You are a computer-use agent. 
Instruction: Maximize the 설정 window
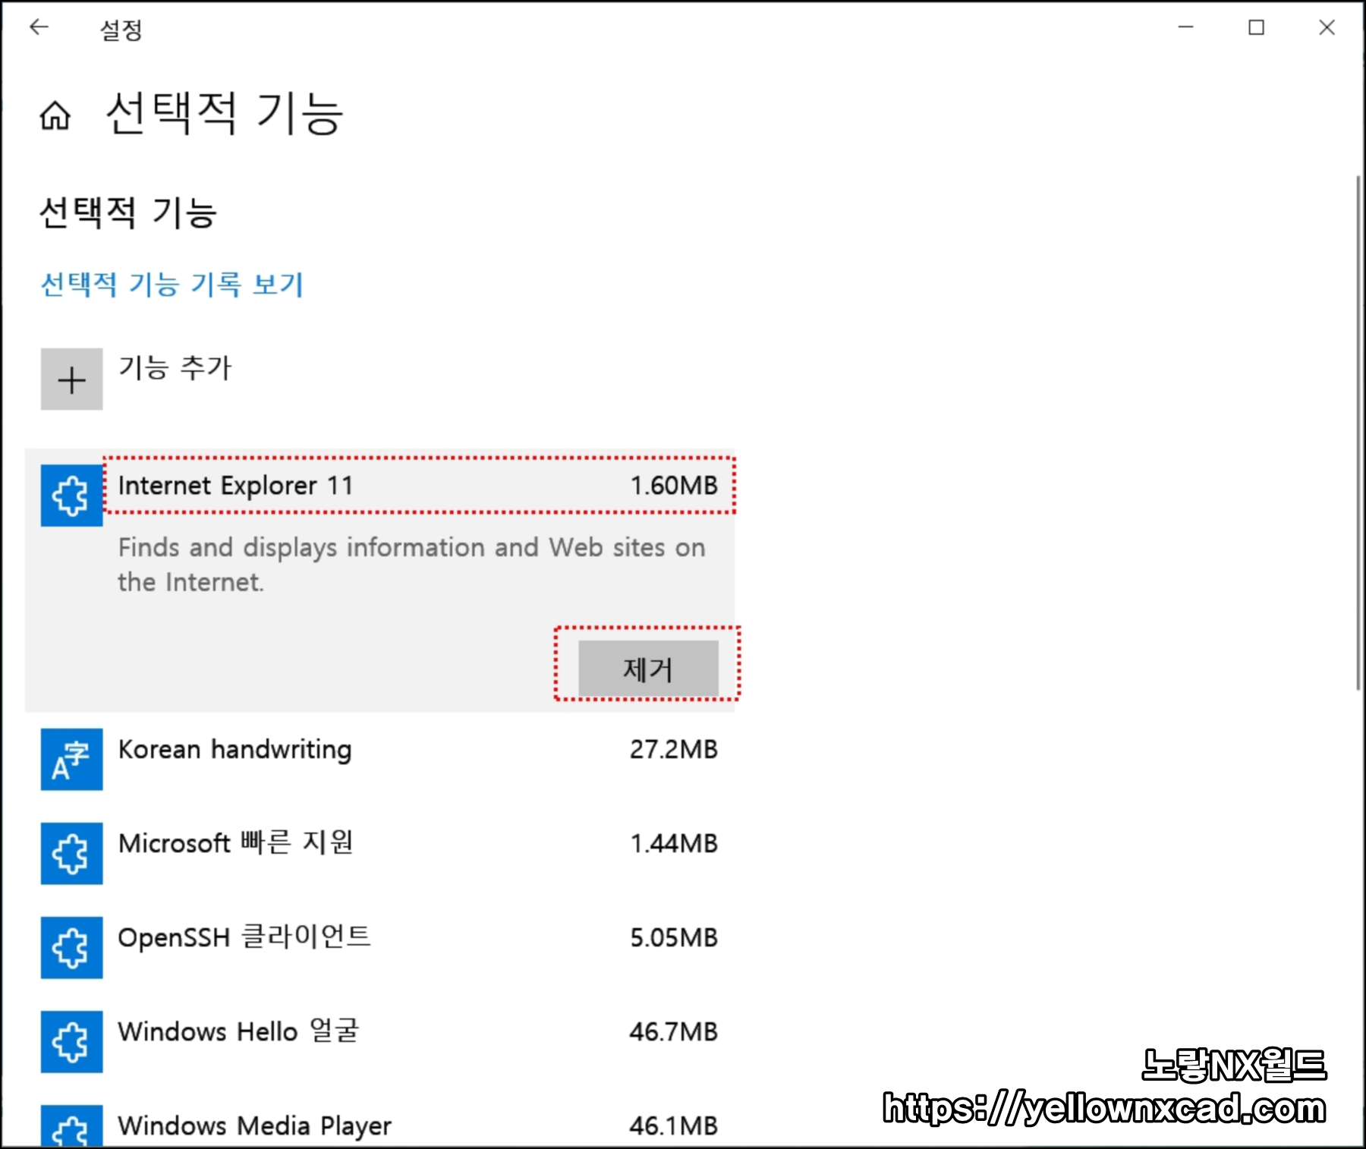pyautogui.click(x=1257, y=27)
